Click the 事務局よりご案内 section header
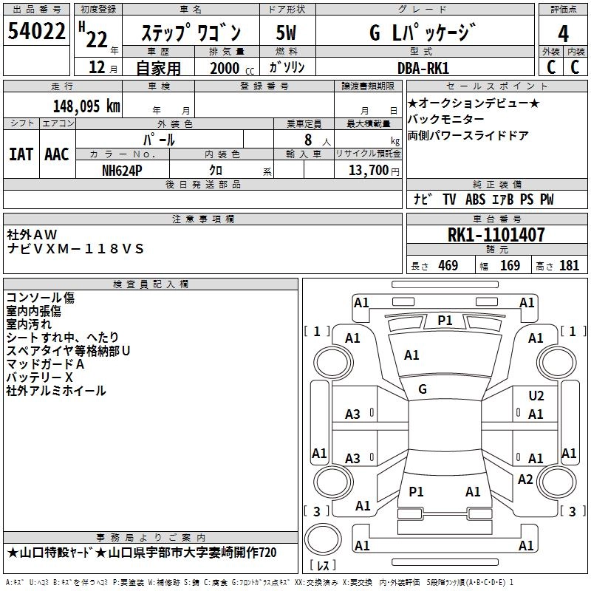Screen dimensions: 591x591 pyautogui.click(x=151, y=538)
